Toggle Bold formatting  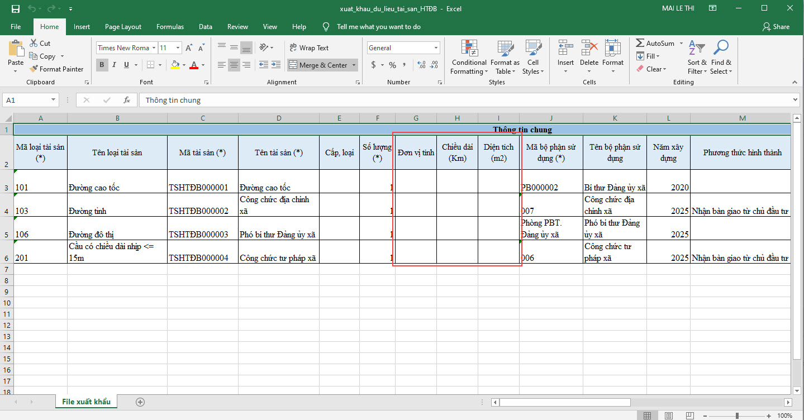[x=102, y=65]
